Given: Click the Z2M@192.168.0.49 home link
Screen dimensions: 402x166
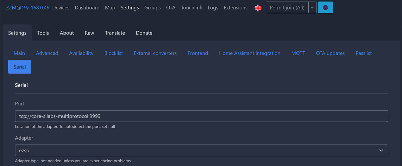Looking at the screenshot, I should pyautogui.click(x=27, y=8).
